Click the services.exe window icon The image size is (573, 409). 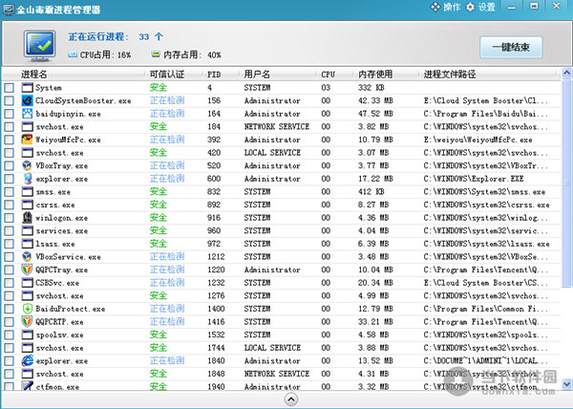coord(27,230)
